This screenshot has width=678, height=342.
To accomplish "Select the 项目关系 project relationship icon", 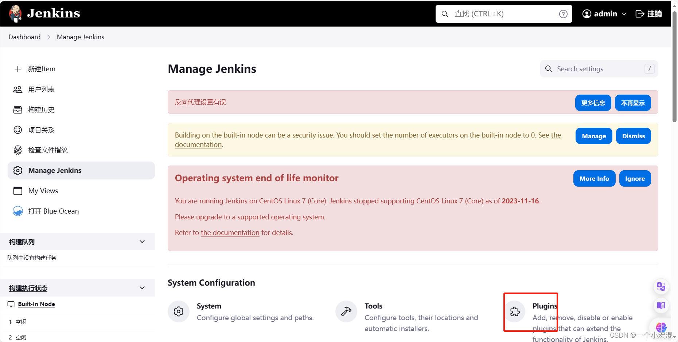I will pos(17,130).
